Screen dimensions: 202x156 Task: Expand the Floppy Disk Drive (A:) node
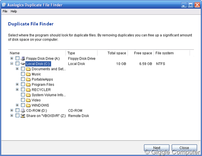[x=12, y=58]
